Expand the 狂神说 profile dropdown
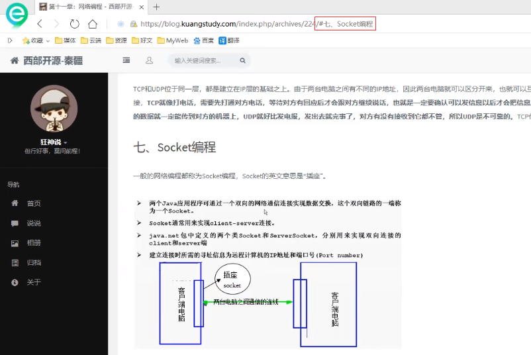Viewport: 531px width, 355px height. [x=54, y=142]
